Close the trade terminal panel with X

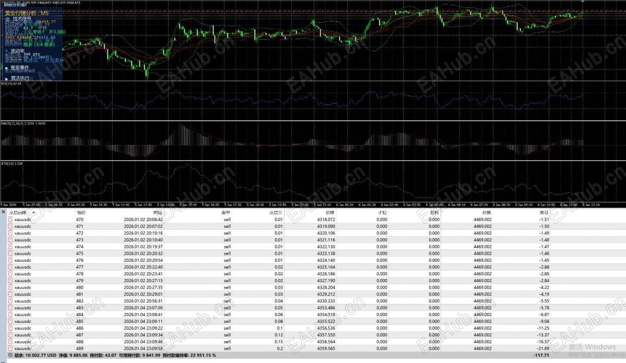coord(3,212)
